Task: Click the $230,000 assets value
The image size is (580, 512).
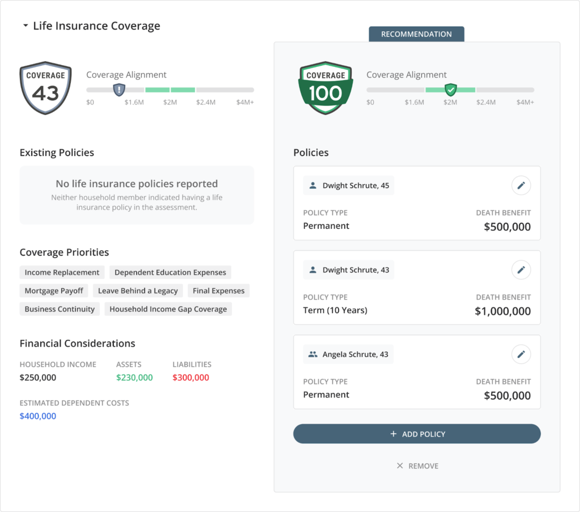Action: pos(134,377)
